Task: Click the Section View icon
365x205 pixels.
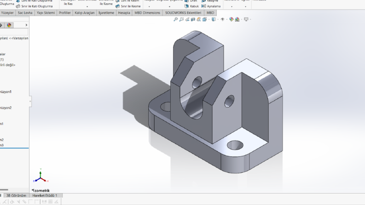Action: pos(193,19)
